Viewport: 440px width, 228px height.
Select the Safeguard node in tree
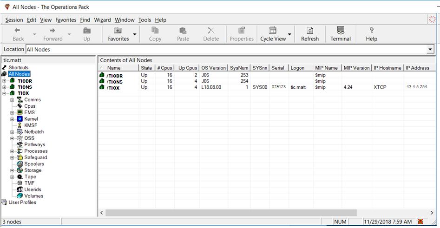pos(35,157)
